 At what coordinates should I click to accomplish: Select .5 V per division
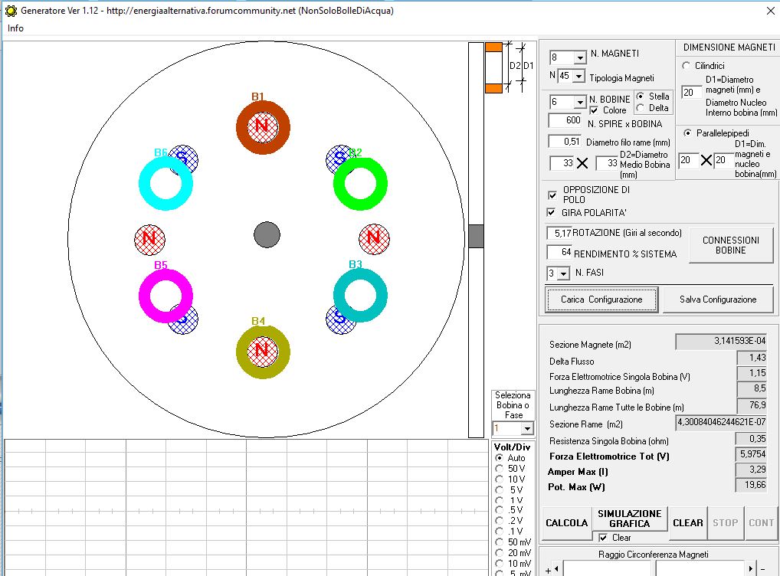tap(499, 510)
